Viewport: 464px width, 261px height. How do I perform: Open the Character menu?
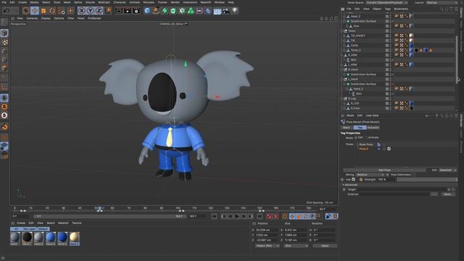(x=120, y=2)
